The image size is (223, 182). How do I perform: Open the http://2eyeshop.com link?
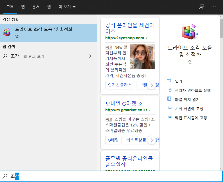point(125,38)
